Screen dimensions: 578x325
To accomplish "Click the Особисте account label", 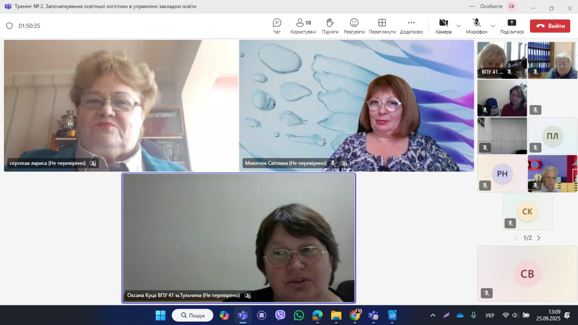I will point(491,6).
